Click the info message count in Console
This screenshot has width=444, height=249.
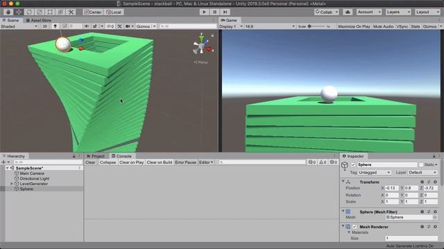[x=312, y=163]
